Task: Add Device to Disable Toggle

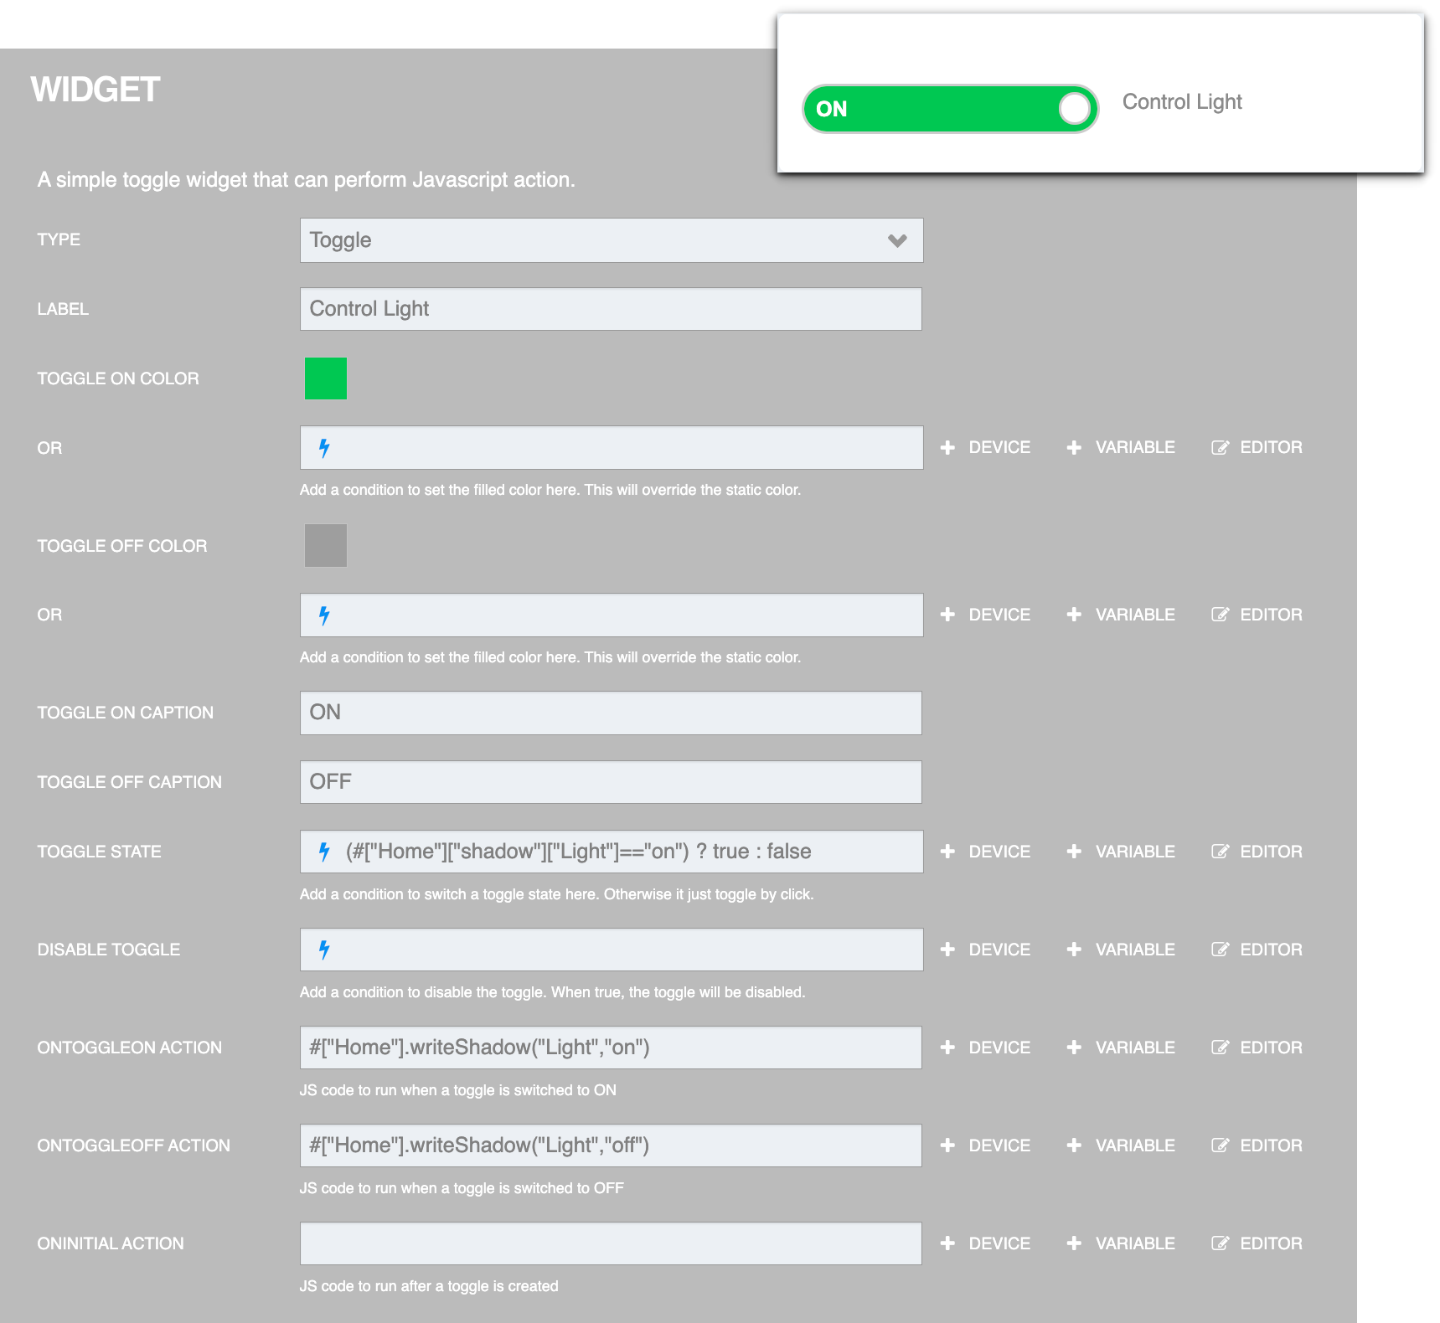Action: [x=985, y=950]
